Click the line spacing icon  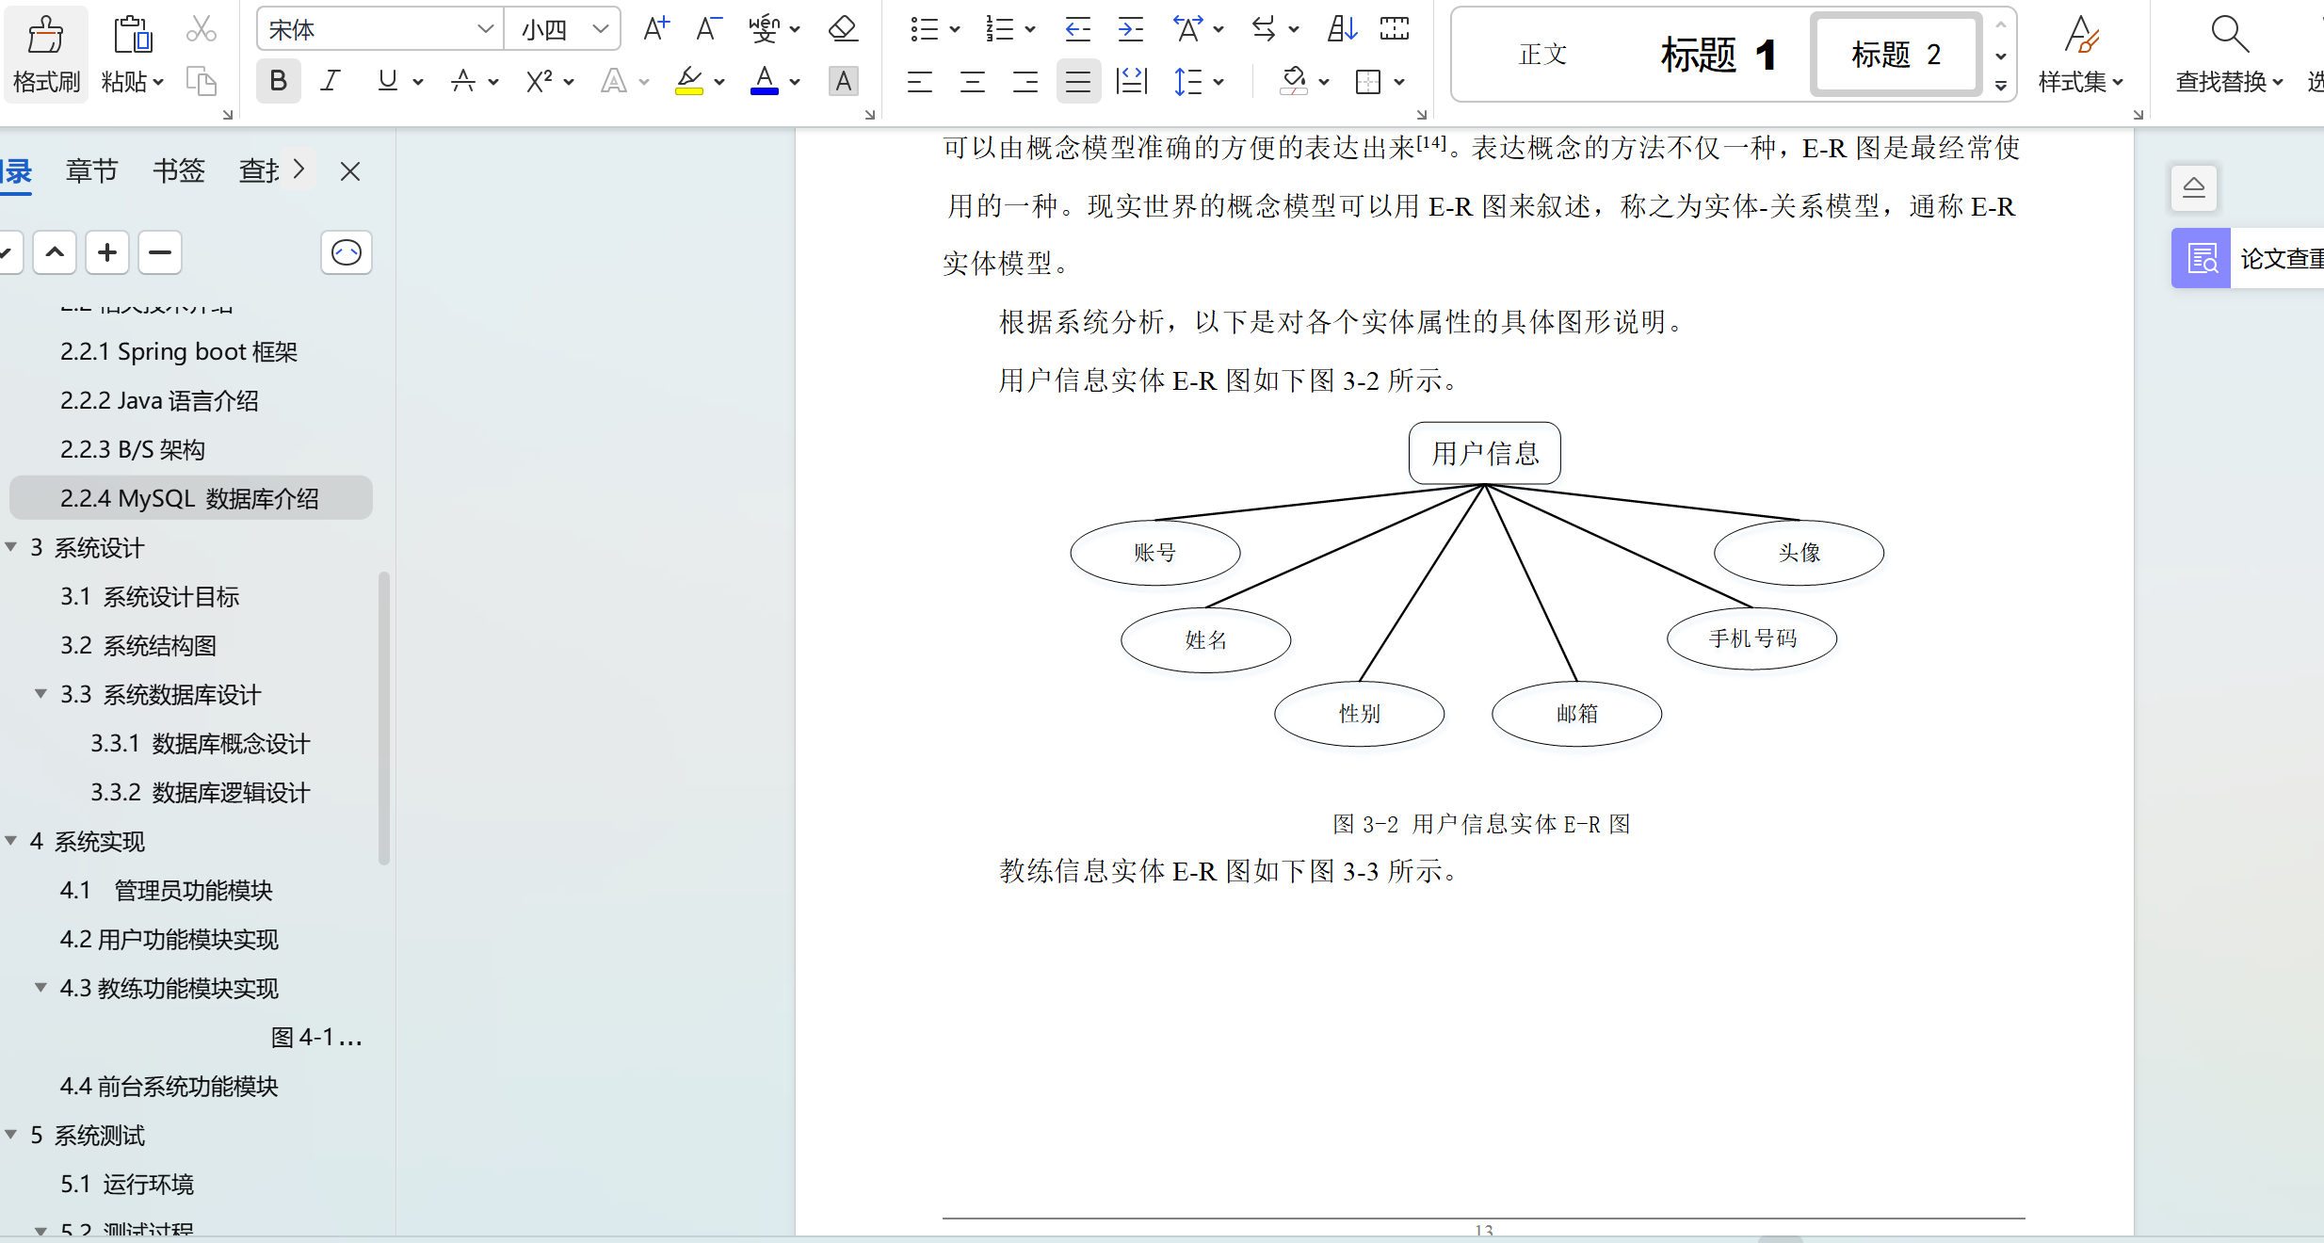point(1188,82)
